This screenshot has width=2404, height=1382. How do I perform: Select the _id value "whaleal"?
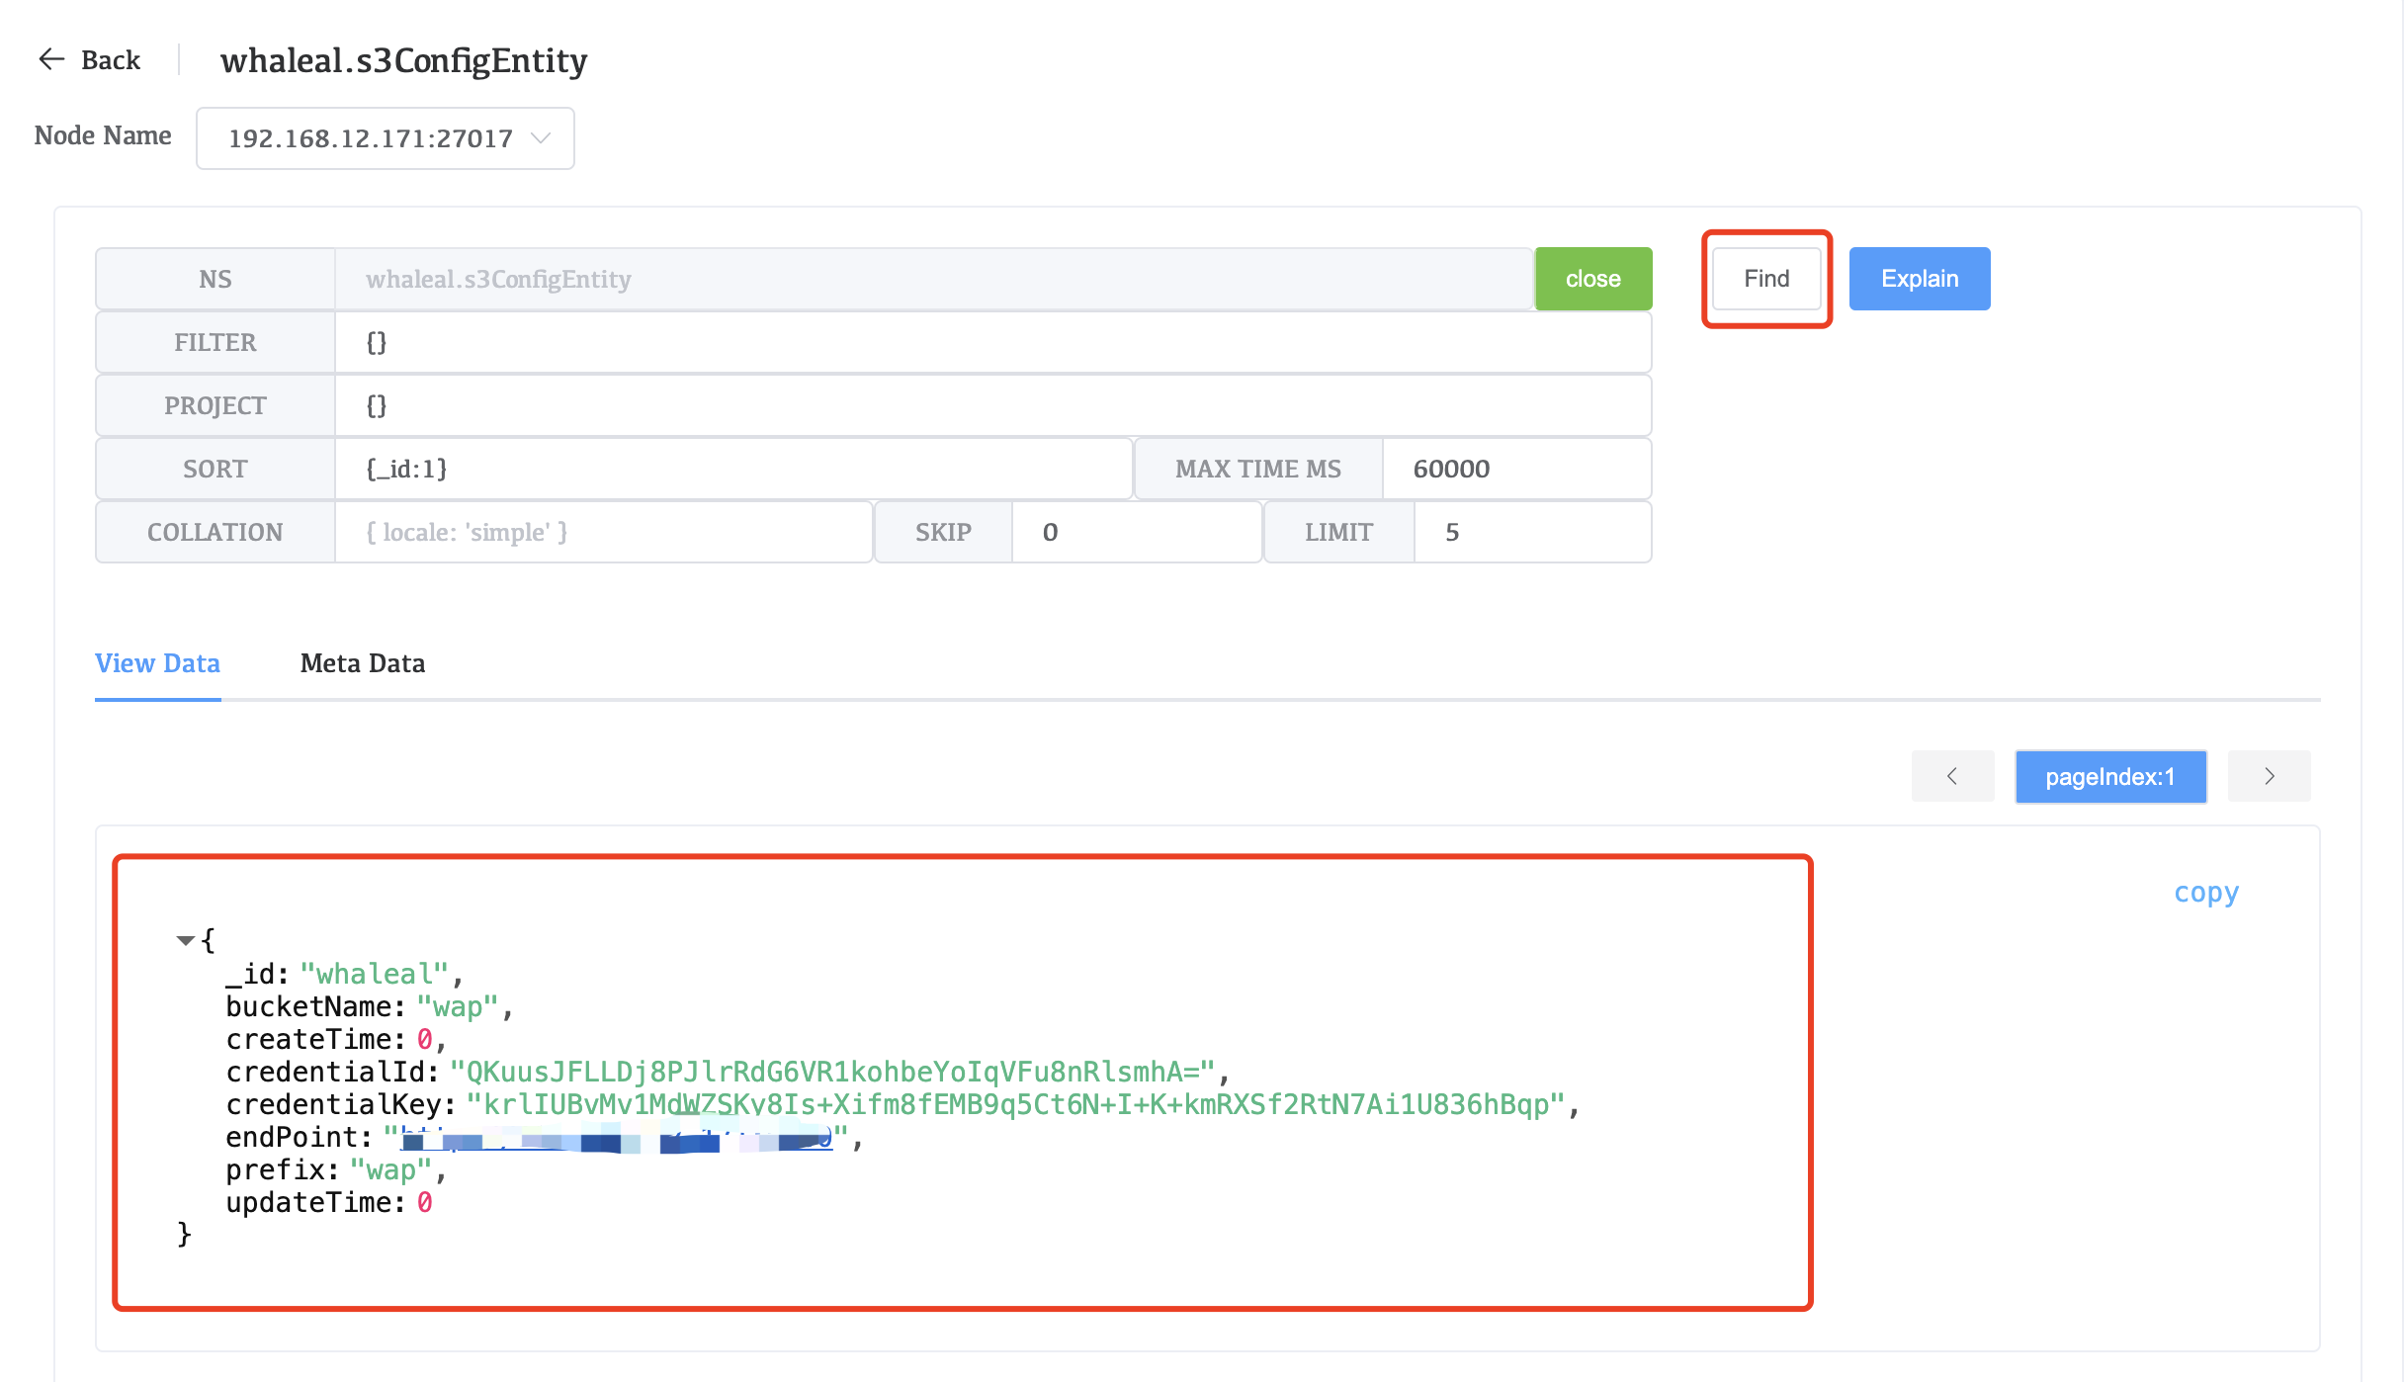[x=375, y=975]
